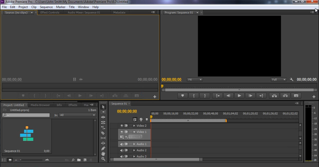Click the Lift button in Program monitor
Screen dimensions: 319x167
274,96
